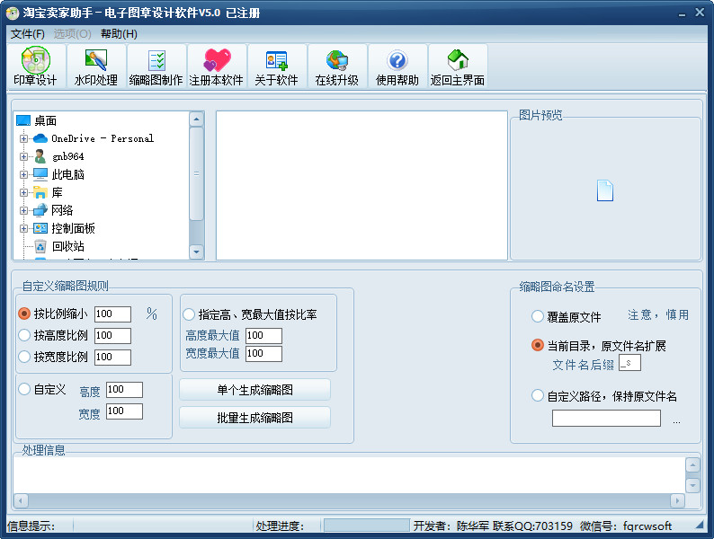Select 指定高、宽最大值按比率 option

pyautogui.click(x=189, y=314)
